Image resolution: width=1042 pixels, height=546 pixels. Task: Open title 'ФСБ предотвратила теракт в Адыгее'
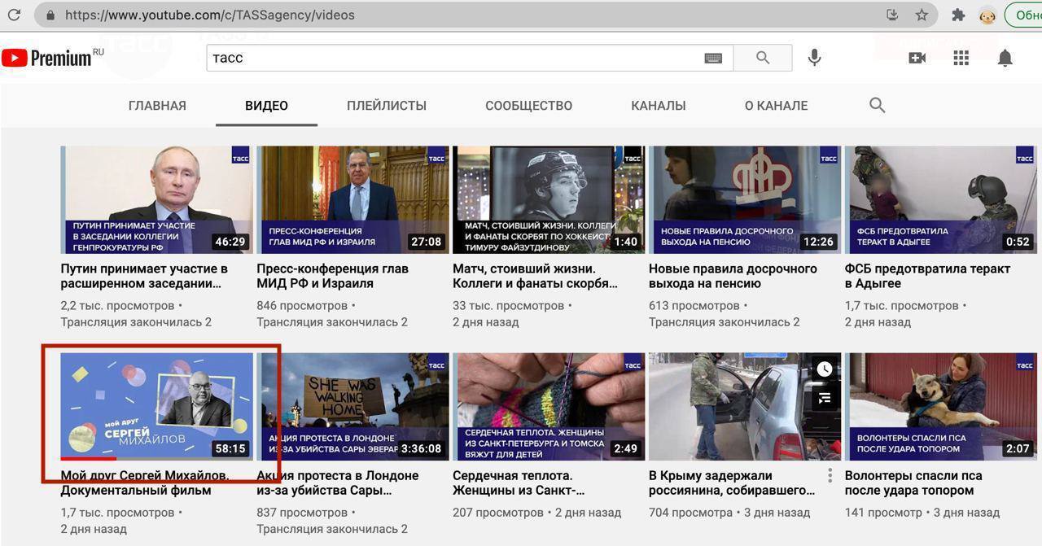(927, 276)
